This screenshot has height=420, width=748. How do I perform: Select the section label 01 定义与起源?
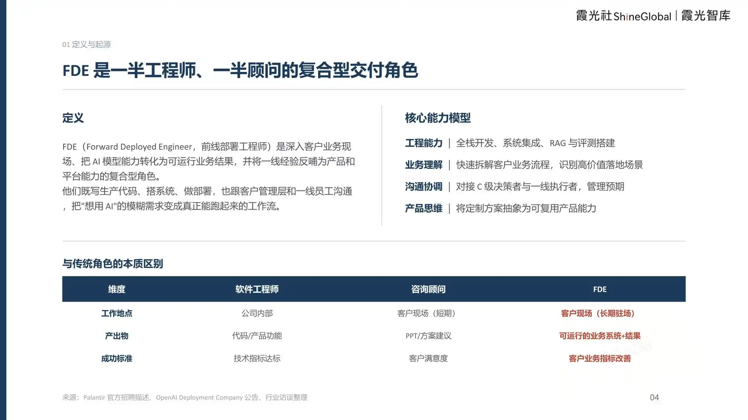point(86,44)
